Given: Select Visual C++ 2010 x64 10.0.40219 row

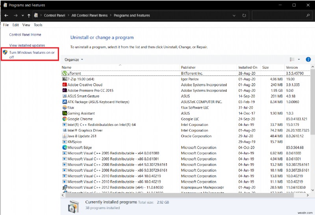Looking at the screenshot, I should tap(185, 176).
